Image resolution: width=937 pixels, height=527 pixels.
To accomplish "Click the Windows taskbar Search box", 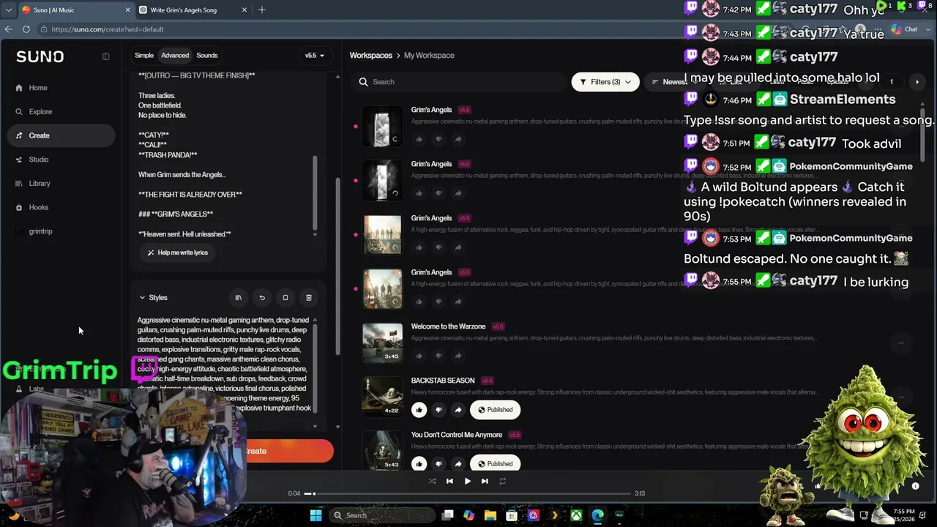I will pyautogui.click(x=380, y=515).
